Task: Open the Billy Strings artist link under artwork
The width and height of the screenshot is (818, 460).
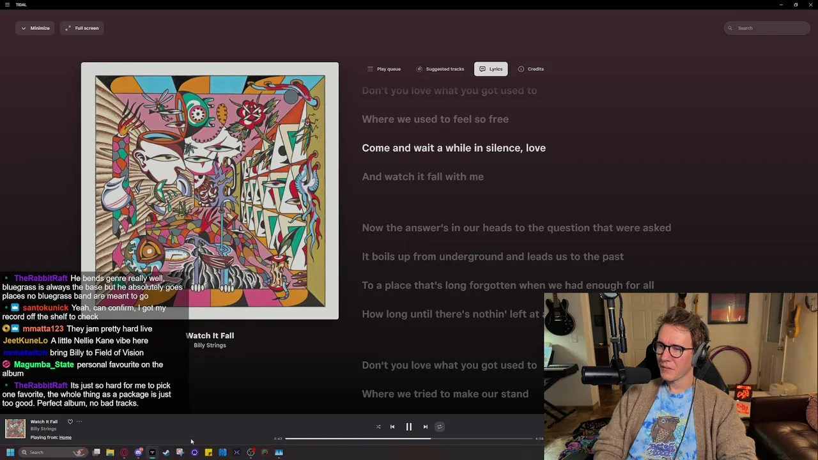Action: (x=210, y=346)
